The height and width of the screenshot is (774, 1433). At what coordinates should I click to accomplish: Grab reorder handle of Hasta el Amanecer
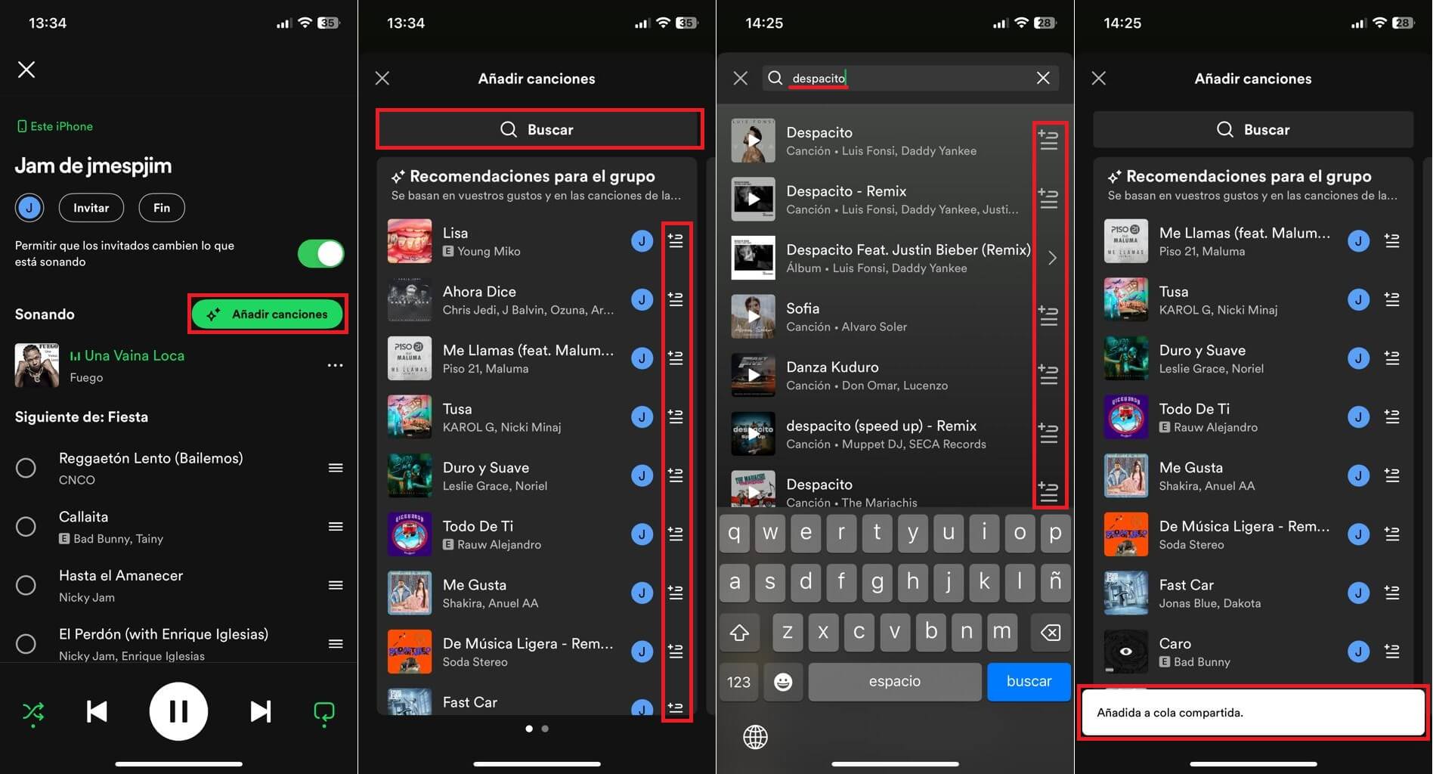[336, 585]
